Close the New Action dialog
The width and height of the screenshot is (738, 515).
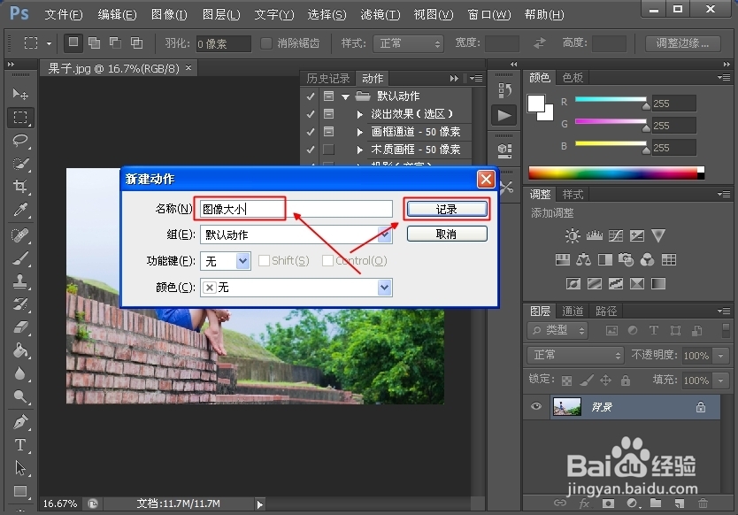coord(486,179)
